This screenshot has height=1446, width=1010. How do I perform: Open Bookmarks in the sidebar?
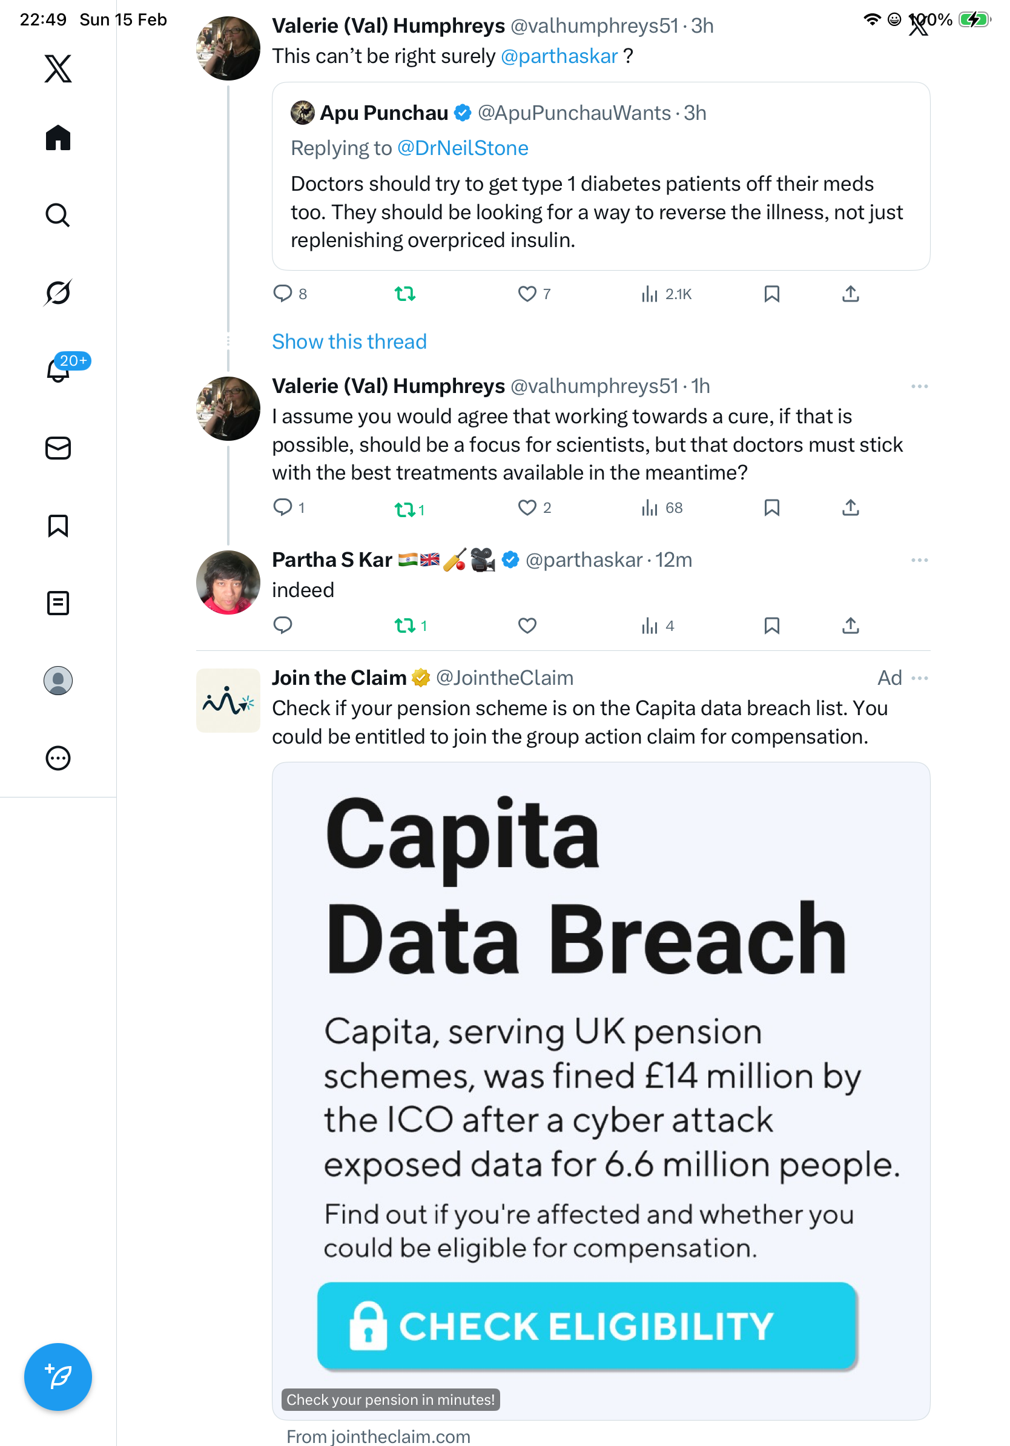tap(58, 526)
